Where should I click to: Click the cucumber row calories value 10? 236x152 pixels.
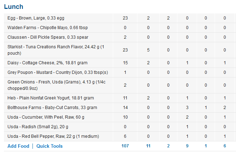pyautogui.click(x=125, y=117)
